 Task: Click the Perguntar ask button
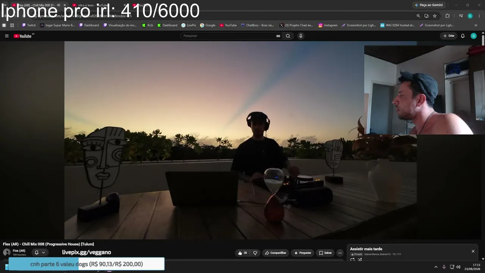(x=302, y=253)
